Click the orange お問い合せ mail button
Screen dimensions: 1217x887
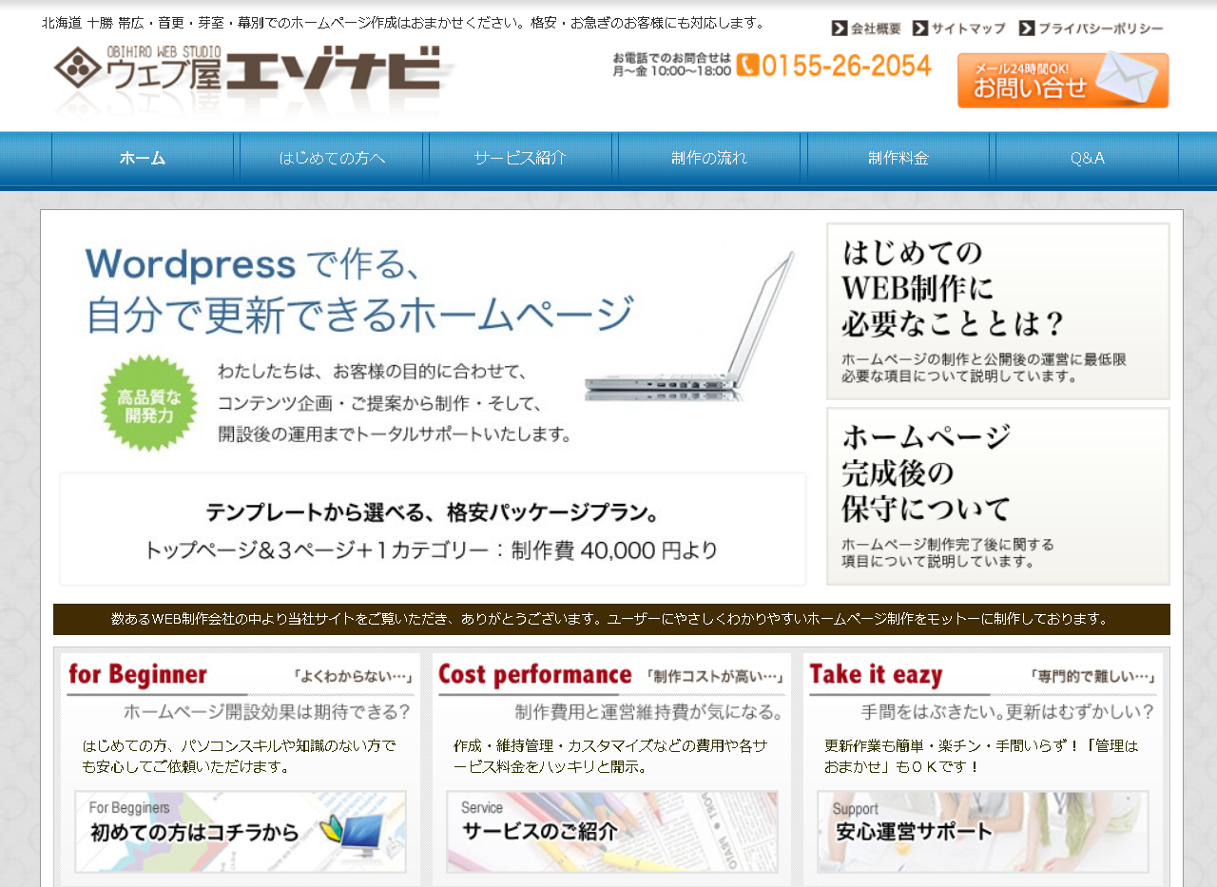1063,80
